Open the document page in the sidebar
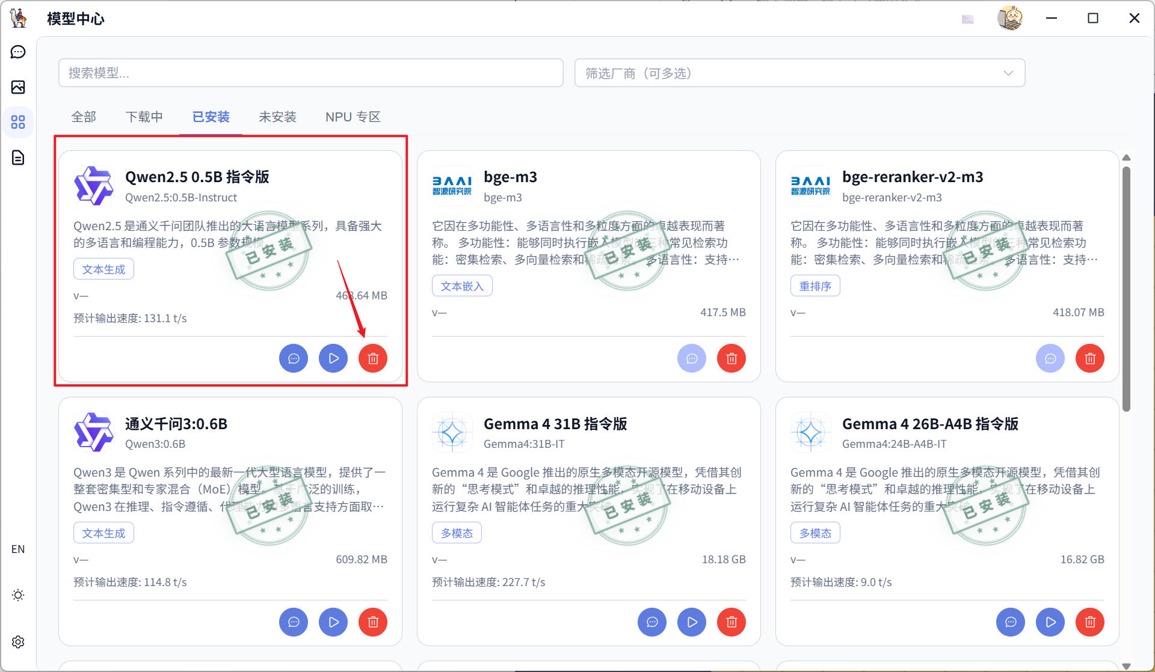Viewport: 1155px width, 672px height. coord(18,157)
